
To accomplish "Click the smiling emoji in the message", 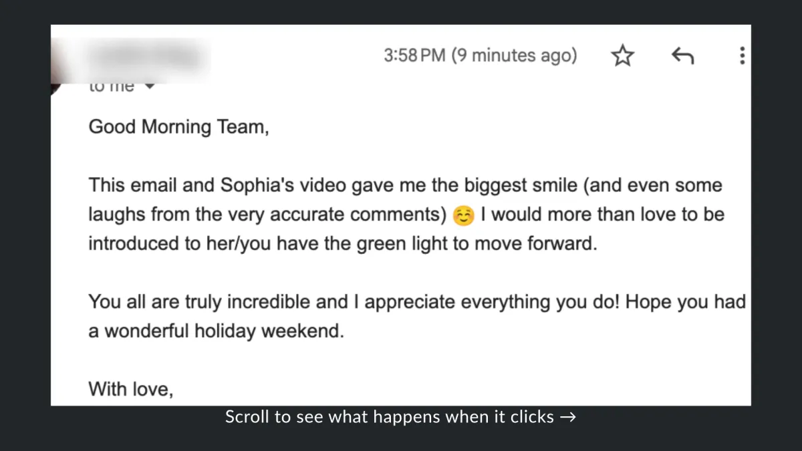I will coord(462,216).
